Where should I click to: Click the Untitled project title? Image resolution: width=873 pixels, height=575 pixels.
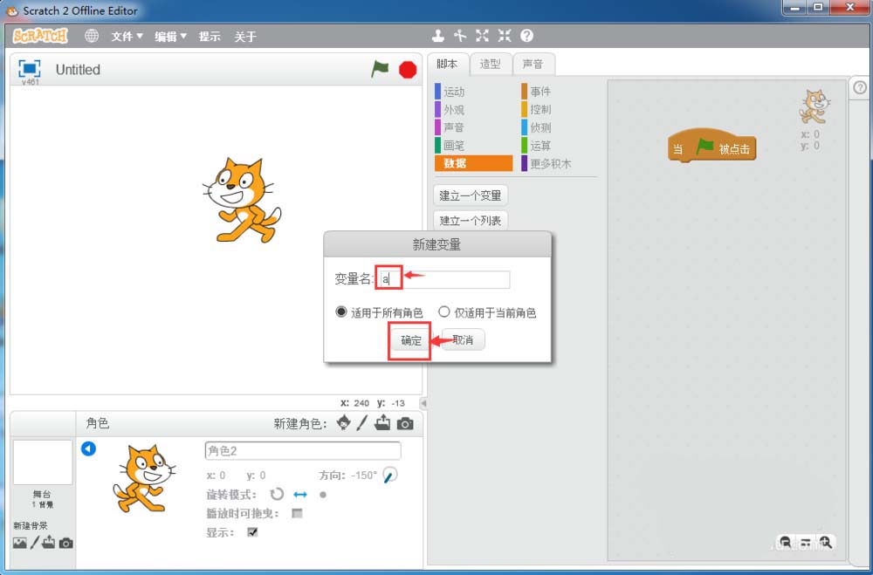click(78, 70)
